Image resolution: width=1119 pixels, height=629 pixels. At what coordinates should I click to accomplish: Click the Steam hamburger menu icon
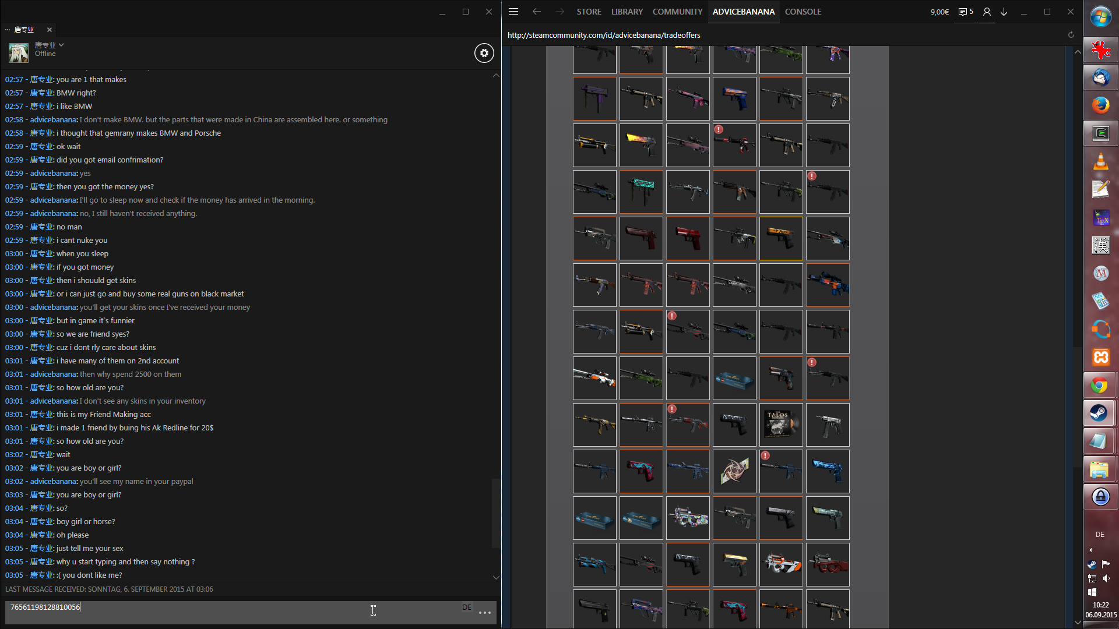(513, 12)
